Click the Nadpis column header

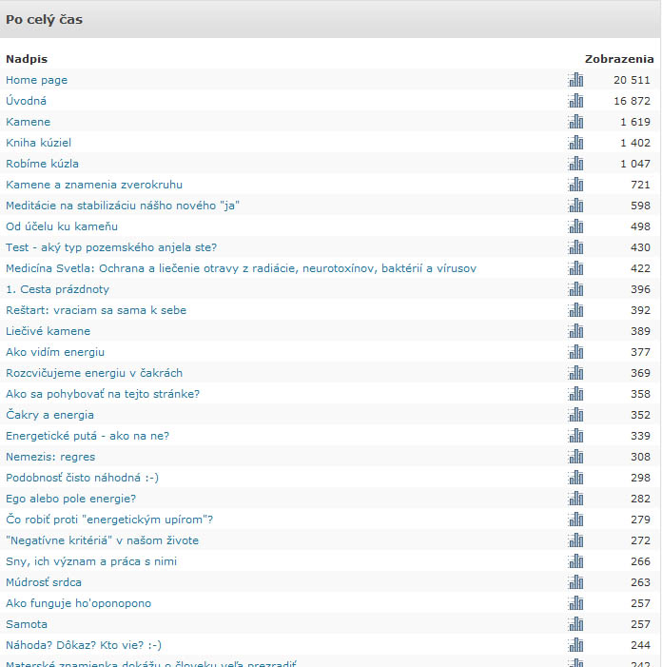coord(27,59)
